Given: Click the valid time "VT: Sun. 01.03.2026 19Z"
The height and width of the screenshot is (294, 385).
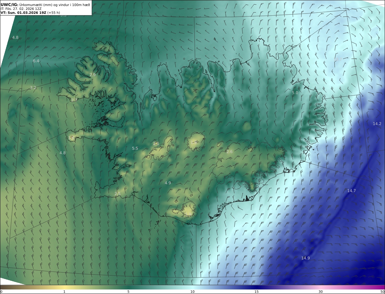Looking at the screenshot, I should 23,13.
